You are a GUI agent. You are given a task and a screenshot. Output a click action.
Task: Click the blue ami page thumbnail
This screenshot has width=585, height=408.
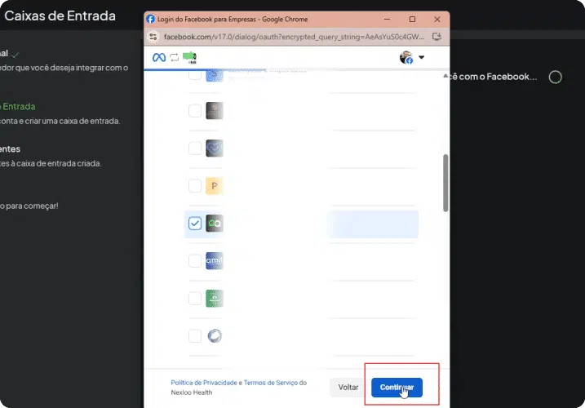click(215, 260)
